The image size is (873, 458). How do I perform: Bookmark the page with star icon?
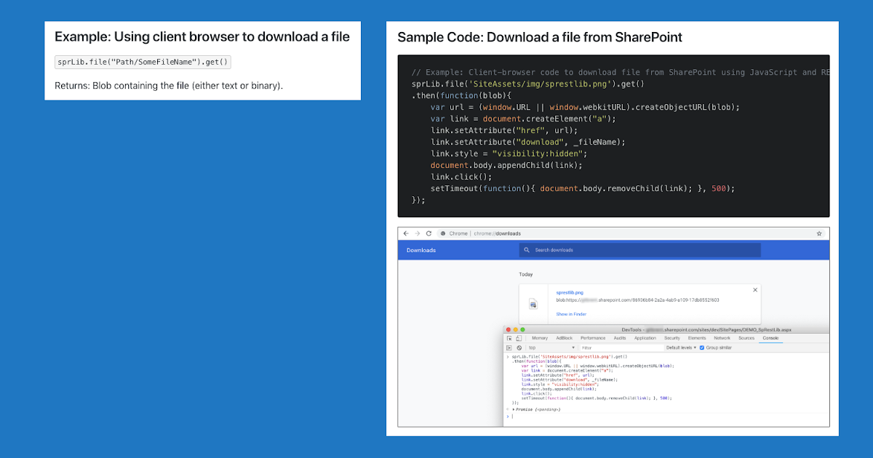tap(819, 233)
